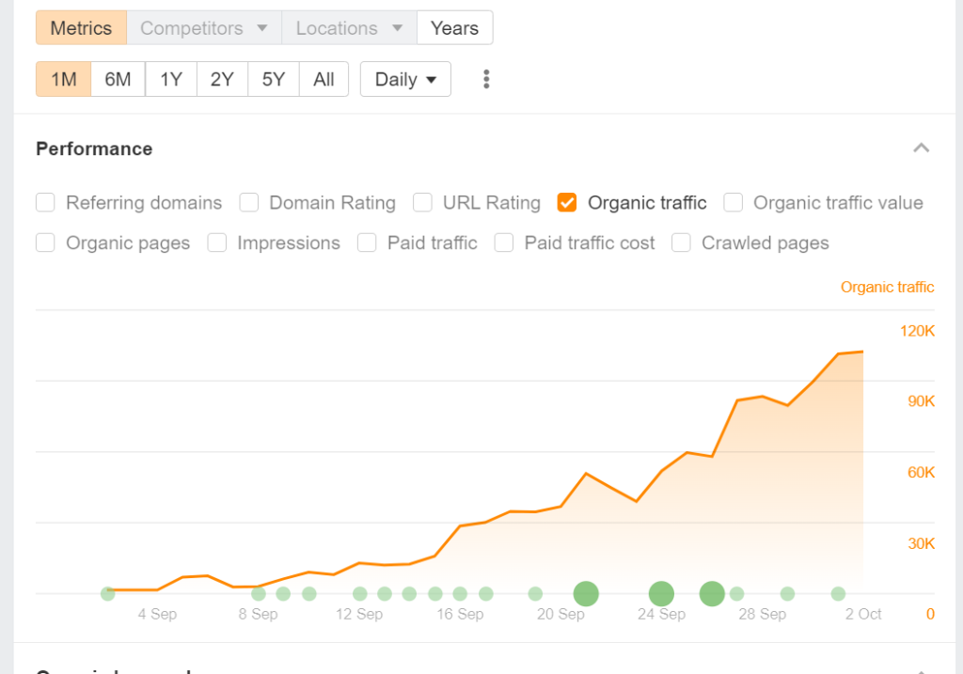Enable the Paid traffic metric
The width and height of the screenshot is (963, 674).
point(366,243)
